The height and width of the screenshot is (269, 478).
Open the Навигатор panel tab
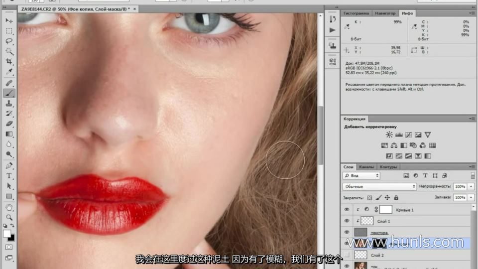coord(385,13)
